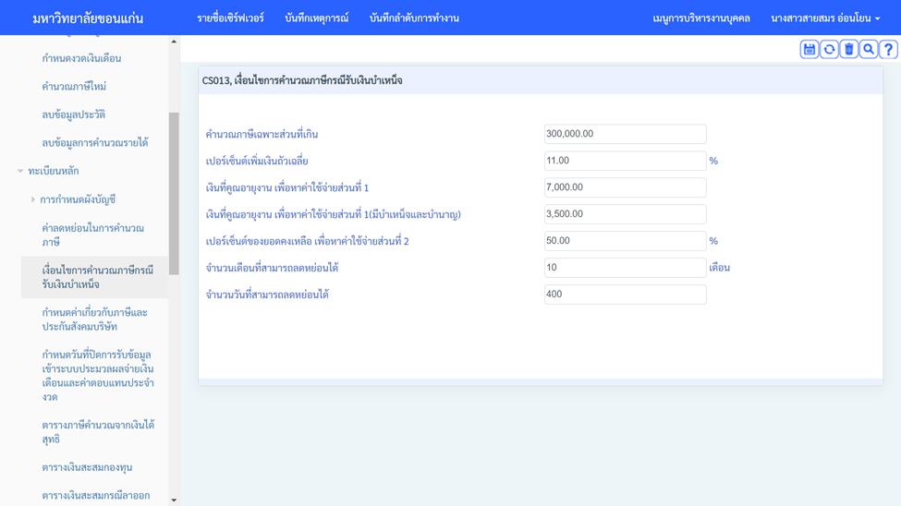This screenshot has width=901, height=506.
Task: Click the refresh icon in toolbar
Action: [x=829, y=50]
